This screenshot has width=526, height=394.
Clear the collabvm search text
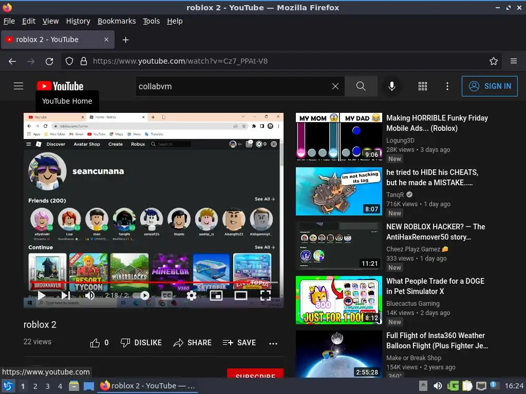(335, 86)
